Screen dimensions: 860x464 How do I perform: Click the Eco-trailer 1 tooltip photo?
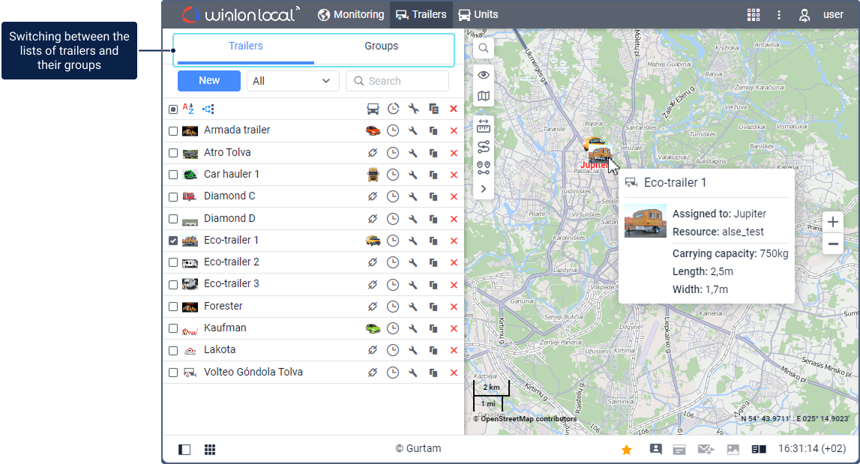[646, 221]
